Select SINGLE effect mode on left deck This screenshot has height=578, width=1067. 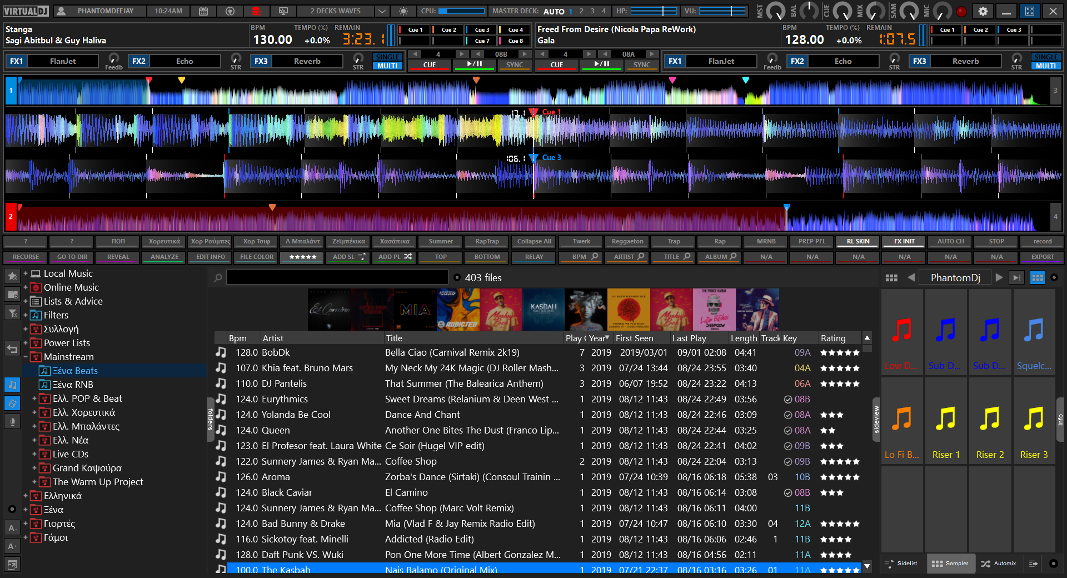387,57
